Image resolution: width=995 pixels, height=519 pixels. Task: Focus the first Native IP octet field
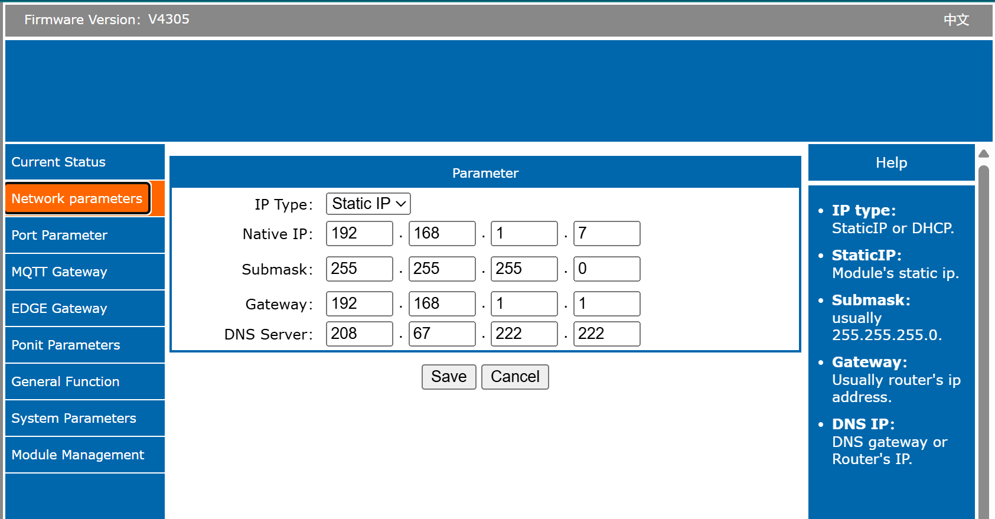pos(359,233)
